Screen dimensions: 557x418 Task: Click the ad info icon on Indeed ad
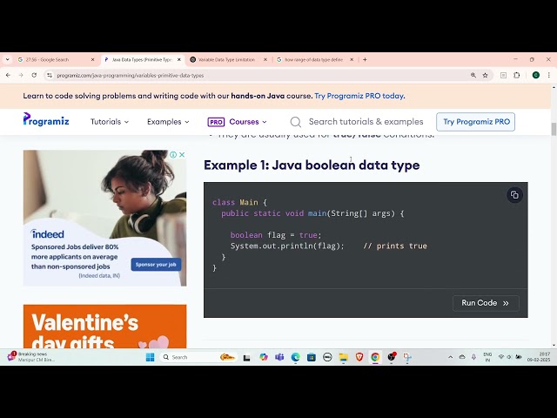pyautogui.click(x=173, y=155)
